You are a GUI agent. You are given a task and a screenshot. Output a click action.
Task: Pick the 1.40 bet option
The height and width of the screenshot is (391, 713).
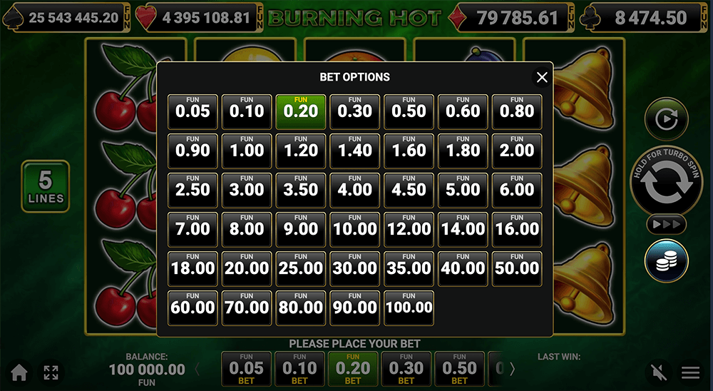354,151
